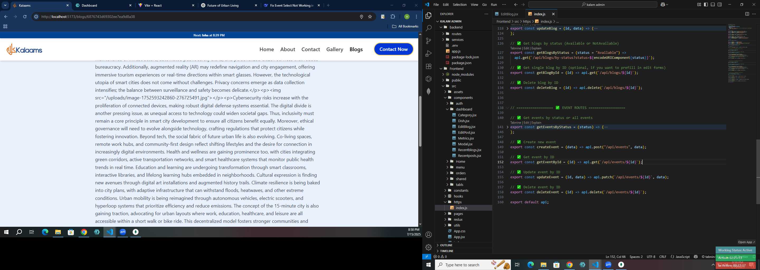The height and width of the screenshot is (270, 760).
Task: Open the MongoDB leaf icon in activity bar
Action: pyautogui.click(x=428, y=92)
